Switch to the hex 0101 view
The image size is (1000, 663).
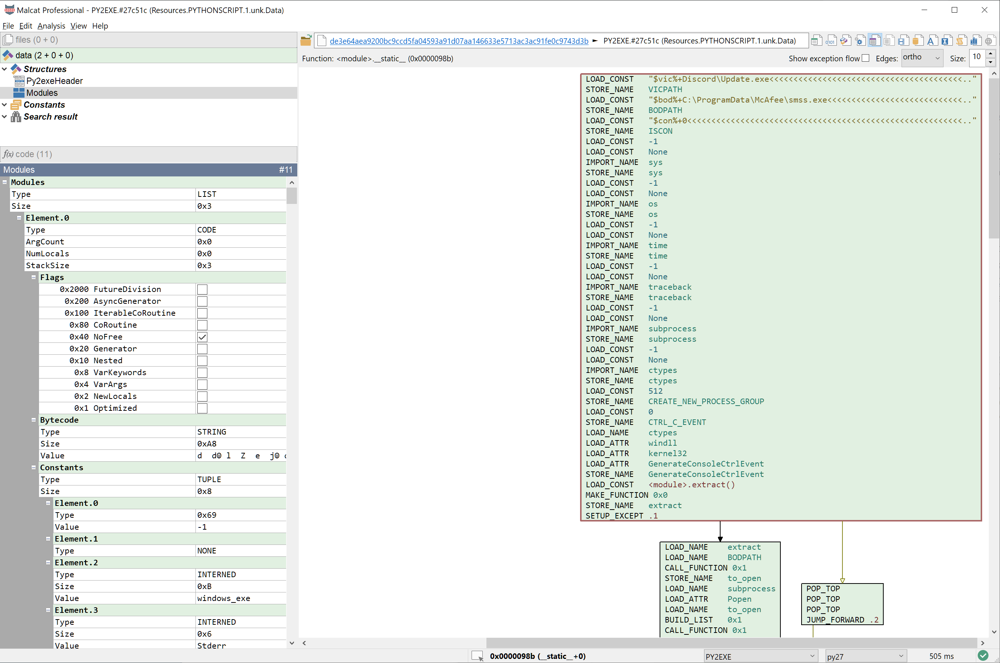click(x=831, y=41)
